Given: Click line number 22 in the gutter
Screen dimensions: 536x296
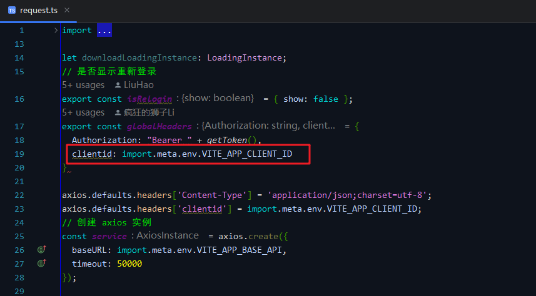Looking at the screenshot, I should 19,195.
